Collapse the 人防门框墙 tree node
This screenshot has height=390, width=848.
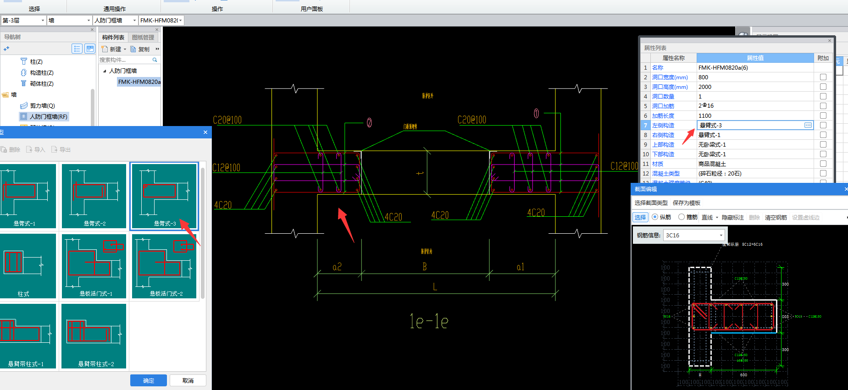(x=105, y=71)
